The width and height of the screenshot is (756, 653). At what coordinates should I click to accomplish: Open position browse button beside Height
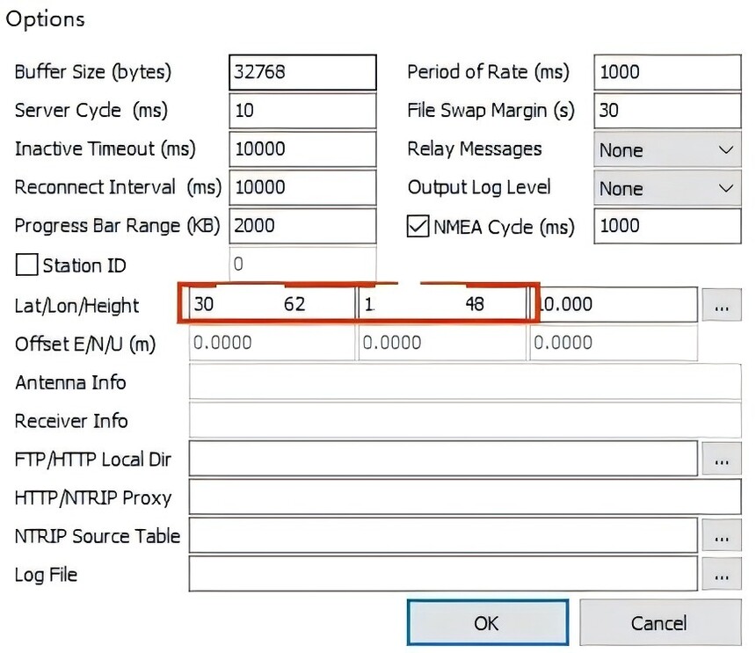pyautogui.click(x=722, y=305)
